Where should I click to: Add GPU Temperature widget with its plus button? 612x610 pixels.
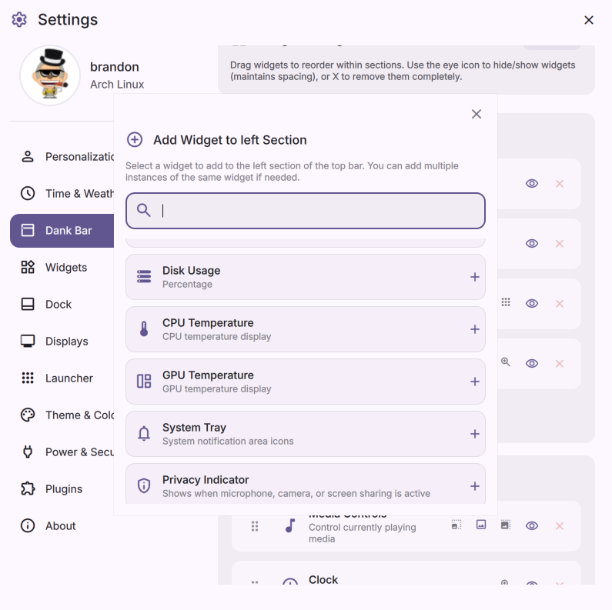[x=475, y=382]
